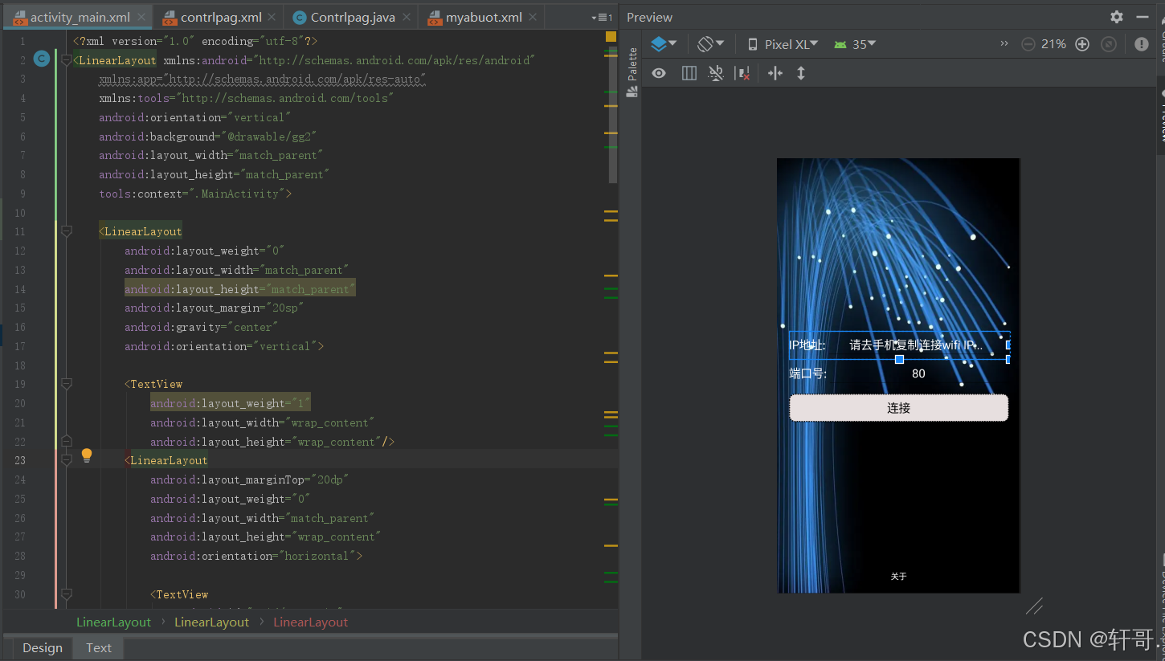Open the design surface layers dropdown
This screenshot has width=1165, height=661.
[664, 44]
